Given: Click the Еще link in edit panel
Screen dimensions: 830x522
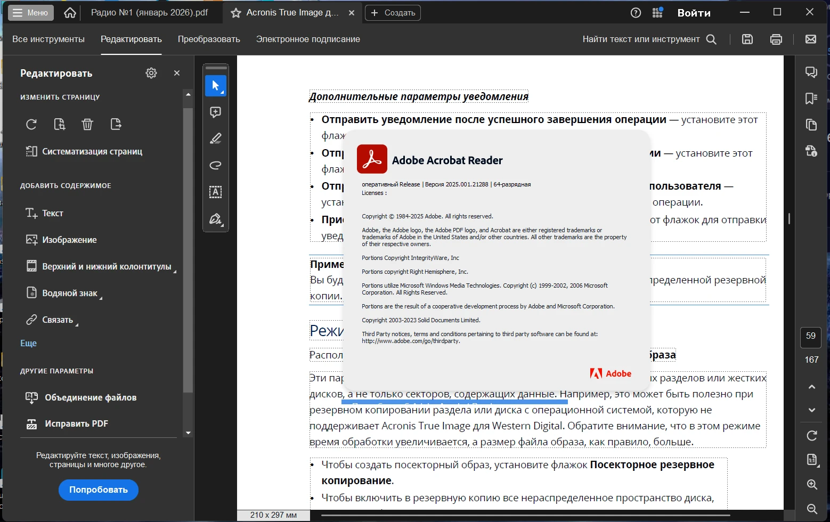Looking at the screenshot, I should (28, 343).
